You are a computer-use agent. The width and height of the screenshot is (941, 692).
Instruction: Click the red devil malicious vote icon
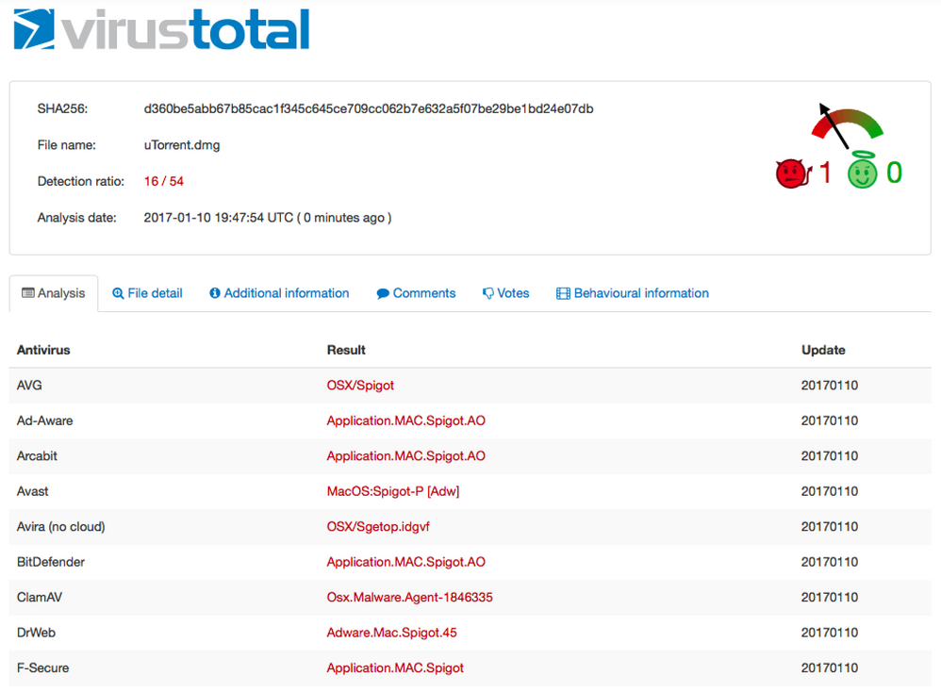point(793,173)
